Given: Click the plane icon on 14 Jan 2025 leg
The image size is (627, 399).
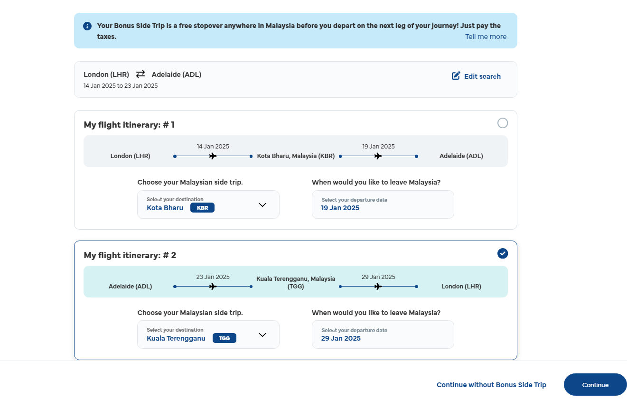Looking at the screenshot, I should click(x=213, y=156).
